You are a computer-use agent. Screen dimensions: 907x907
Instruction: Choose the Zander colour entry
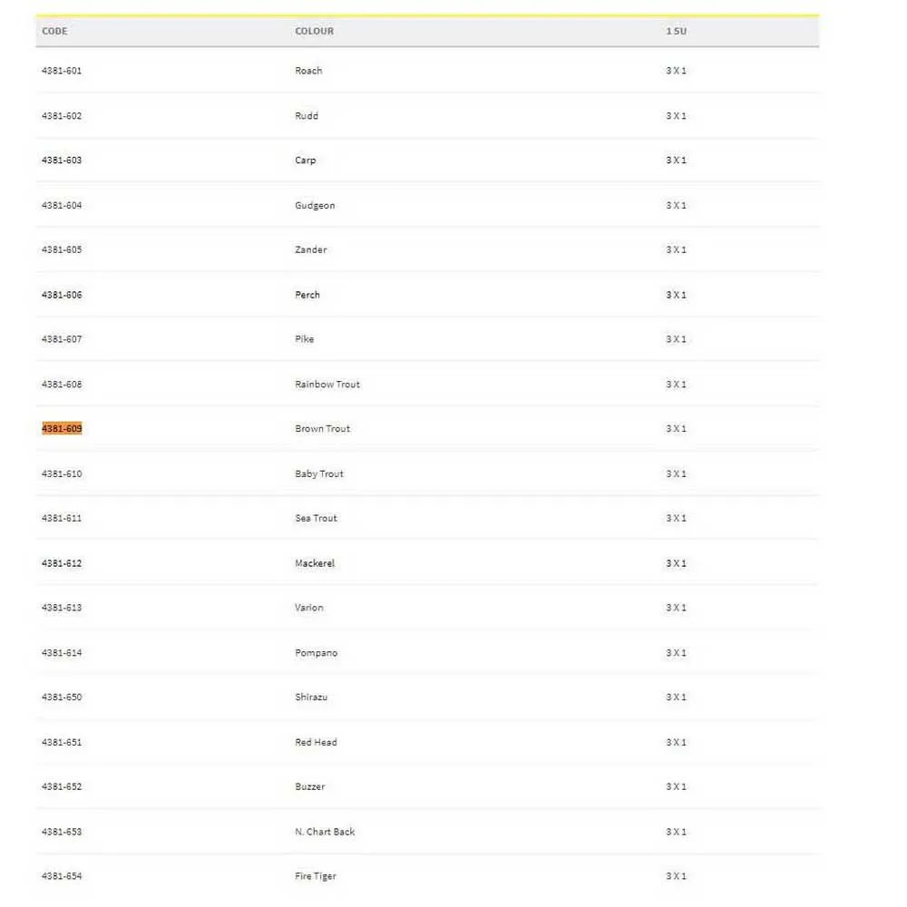point(311,249)
